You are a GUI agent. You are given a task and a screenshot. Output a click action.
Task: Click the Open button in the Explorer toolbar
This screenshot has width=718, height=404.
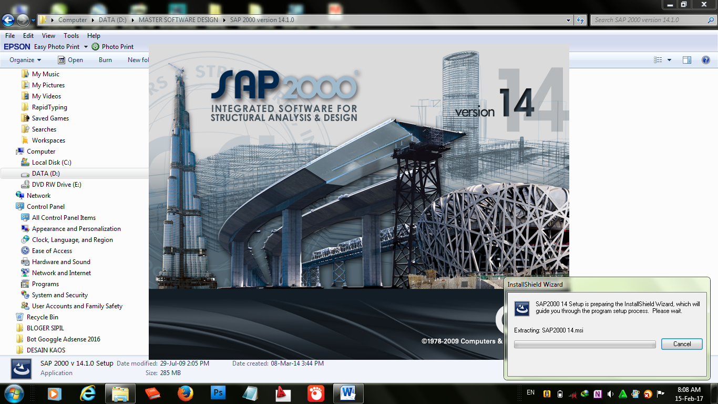coord(70,60)
